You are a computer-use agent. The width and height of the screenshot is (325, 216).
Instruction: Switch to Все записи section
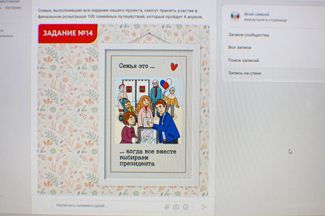click(x=239, y=47)
